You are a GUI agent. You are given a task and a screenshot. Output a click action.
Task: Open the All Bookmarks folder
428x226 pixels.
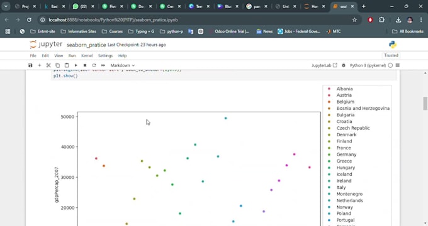407,31
